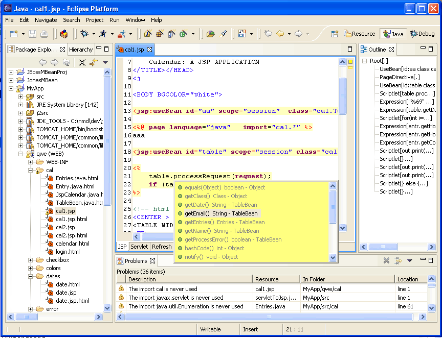Image resolution: width=442 pixels, height=338 pixels.
Task: Close the cal1.jsp editor tab
Action: (149, 50)
